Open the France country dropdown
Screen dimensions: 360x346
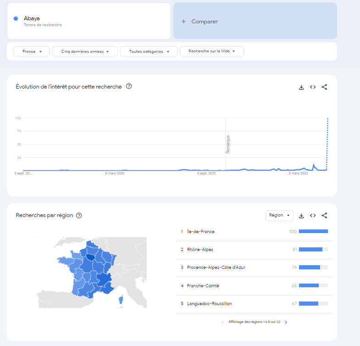32,51
